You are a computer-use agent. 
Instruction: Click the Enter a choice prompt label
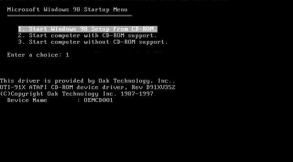tap(34, 55)
